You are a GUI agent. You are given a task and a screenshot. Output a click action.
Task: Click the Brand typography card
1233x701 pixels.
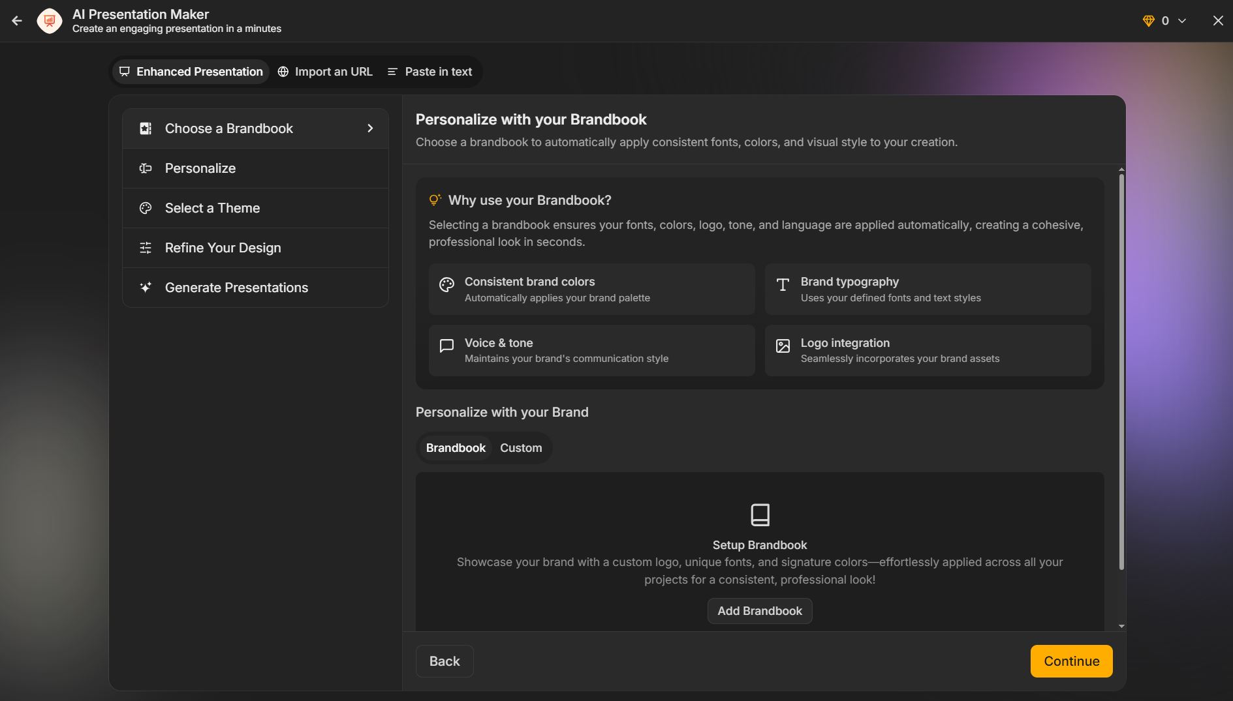point(928,290)
